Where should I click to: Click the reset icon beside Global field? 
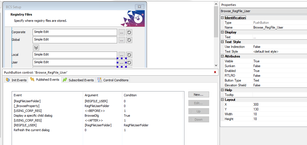click(x=129, y=40)
